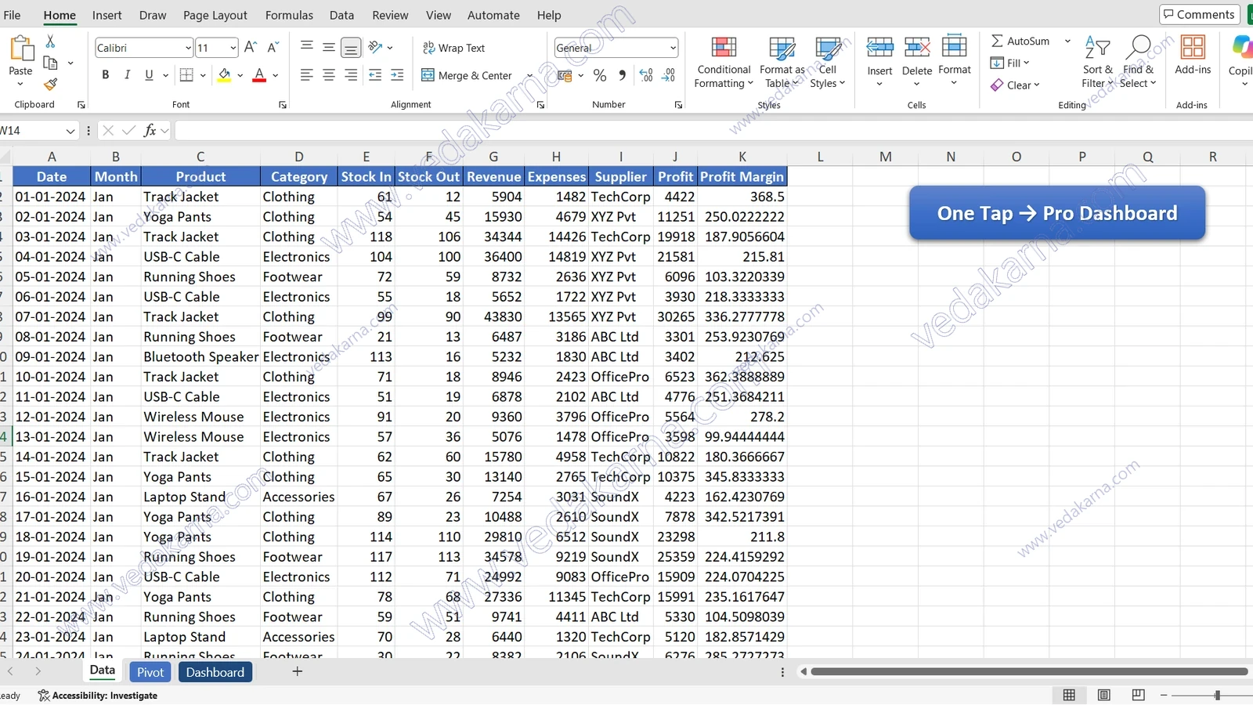Click the Delete cells icon

tap(917, 48)
